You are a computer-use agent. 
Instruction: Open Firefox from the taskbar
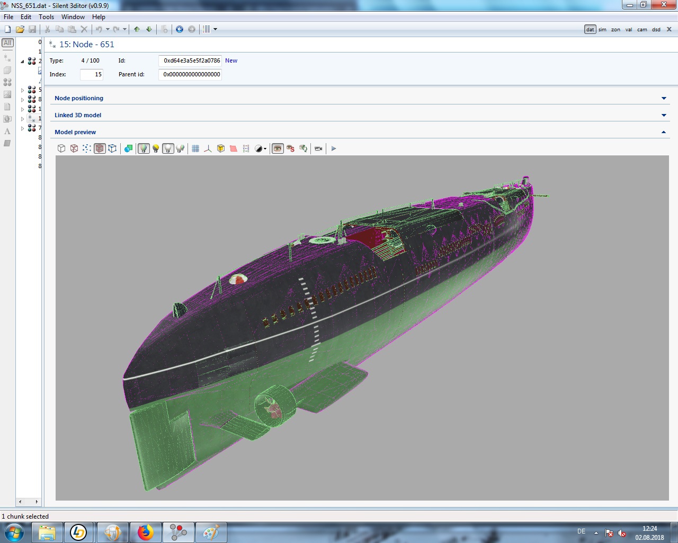pos(145,532)
